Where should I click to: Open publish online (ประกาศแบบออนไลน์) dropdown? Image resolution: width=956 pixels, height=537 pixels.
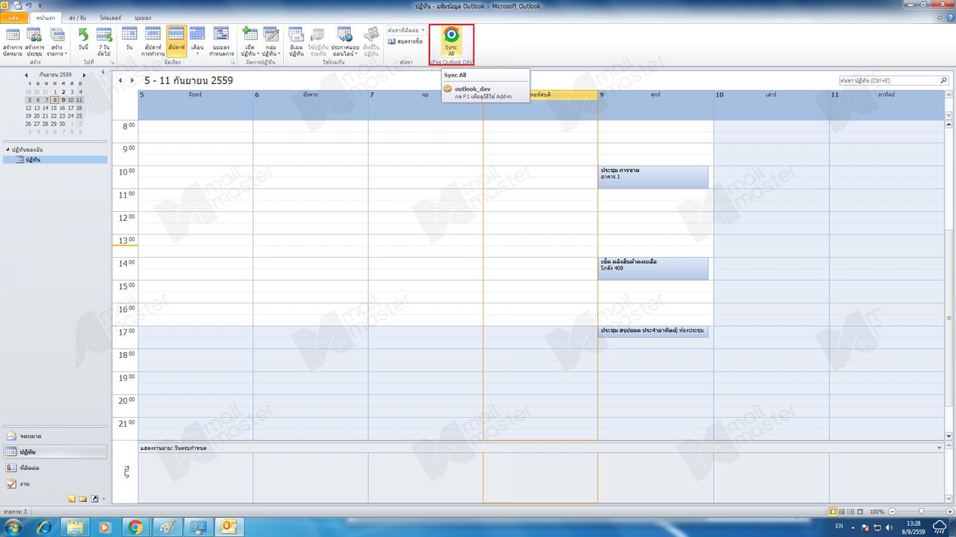[345, 42]
